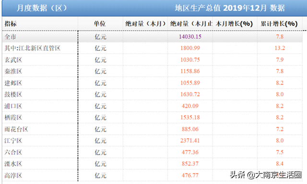This screenshot has width=307, height=184.
Task: Click the 7.9 growth value for 玄武区
Action: (x=280, y=59)
